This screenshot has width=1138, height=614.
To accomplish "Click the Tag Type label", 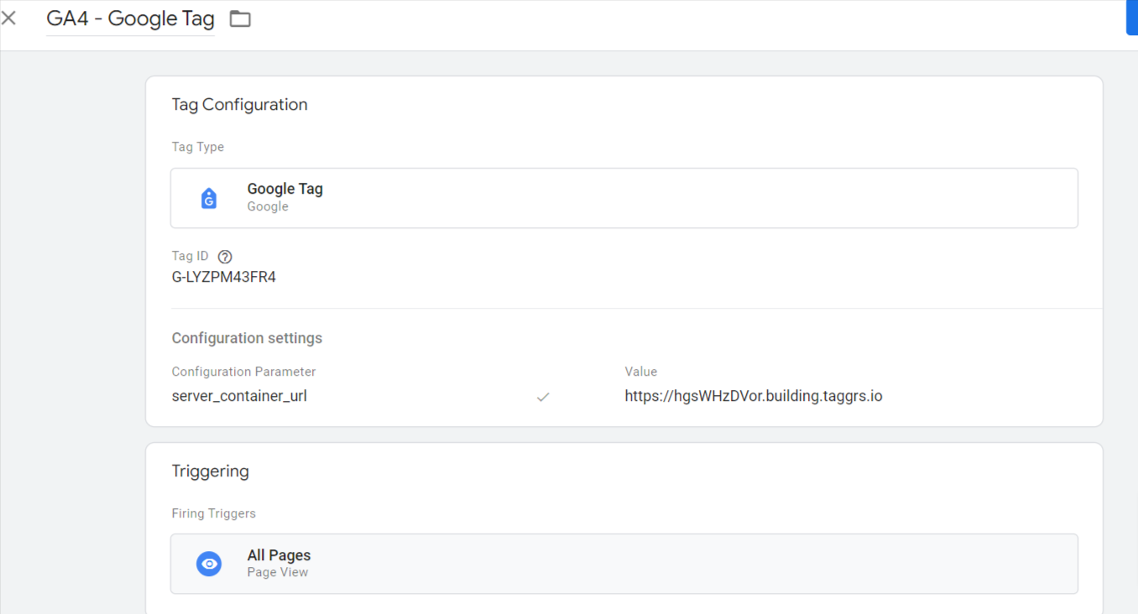I will [197, 147].
